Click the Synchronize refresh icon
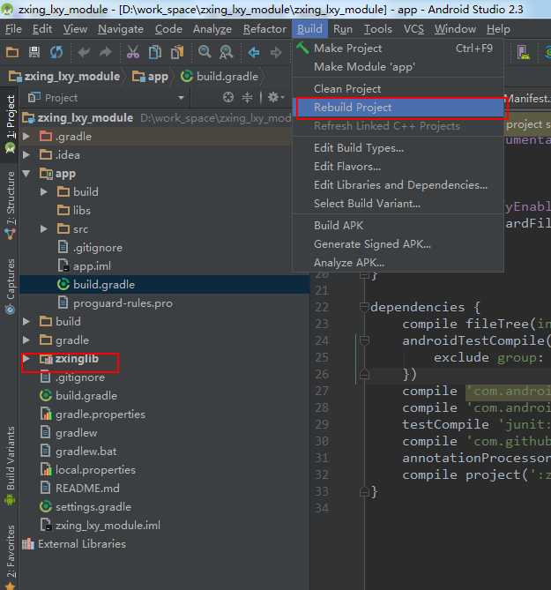Screen dimensions: 551x590 pos(56,52)
